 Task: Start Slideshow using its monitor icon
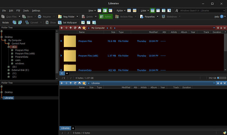pyautogui.click(x=163, y=17)
